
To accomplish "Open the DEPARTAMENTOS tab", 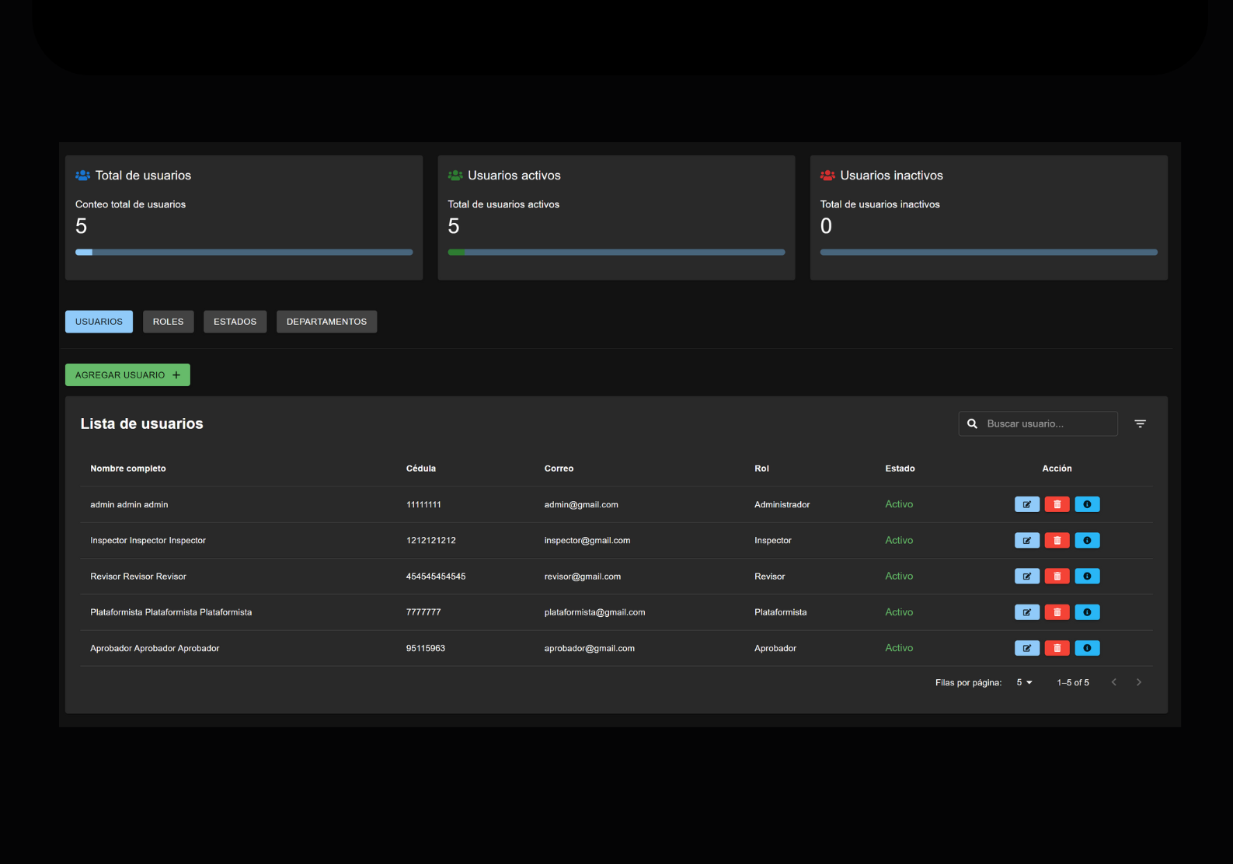I will 326,322.
